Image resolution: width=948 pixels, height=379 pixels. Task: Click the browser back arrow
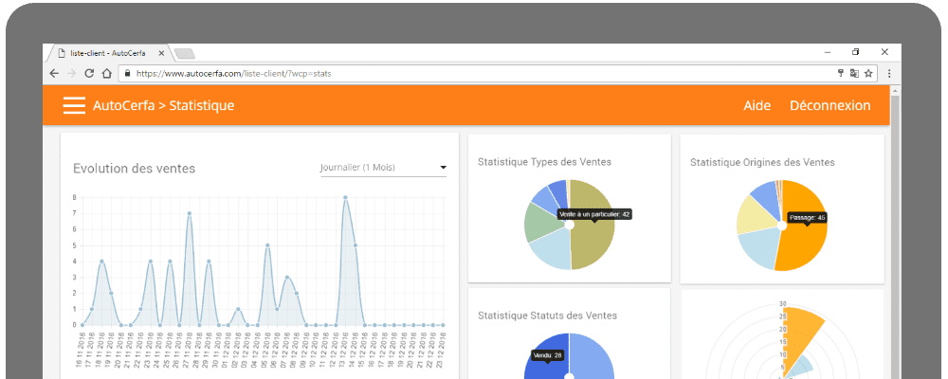[54, 73]
